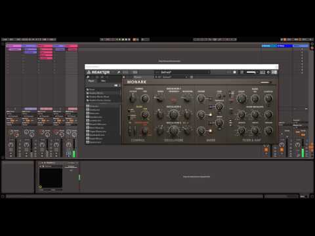The height and width of the screenshot is (236, 315).
Task: Launch the second clip in second Ableton track
Action: [30, 52]
